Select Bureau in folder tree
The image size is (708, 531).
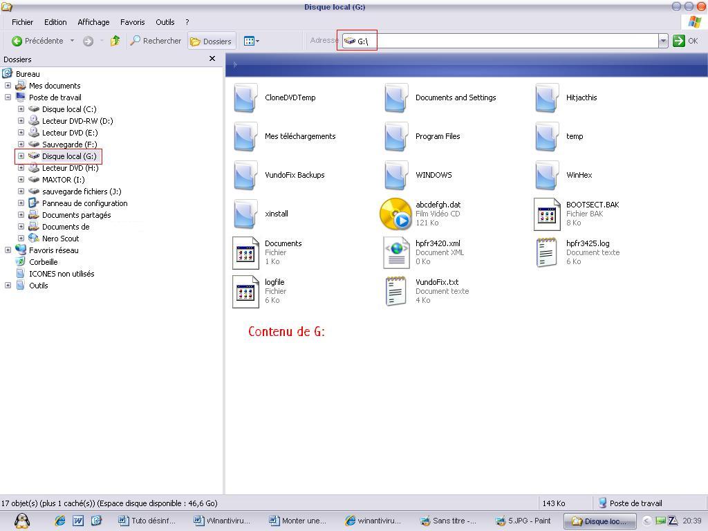tap(28, 74)
